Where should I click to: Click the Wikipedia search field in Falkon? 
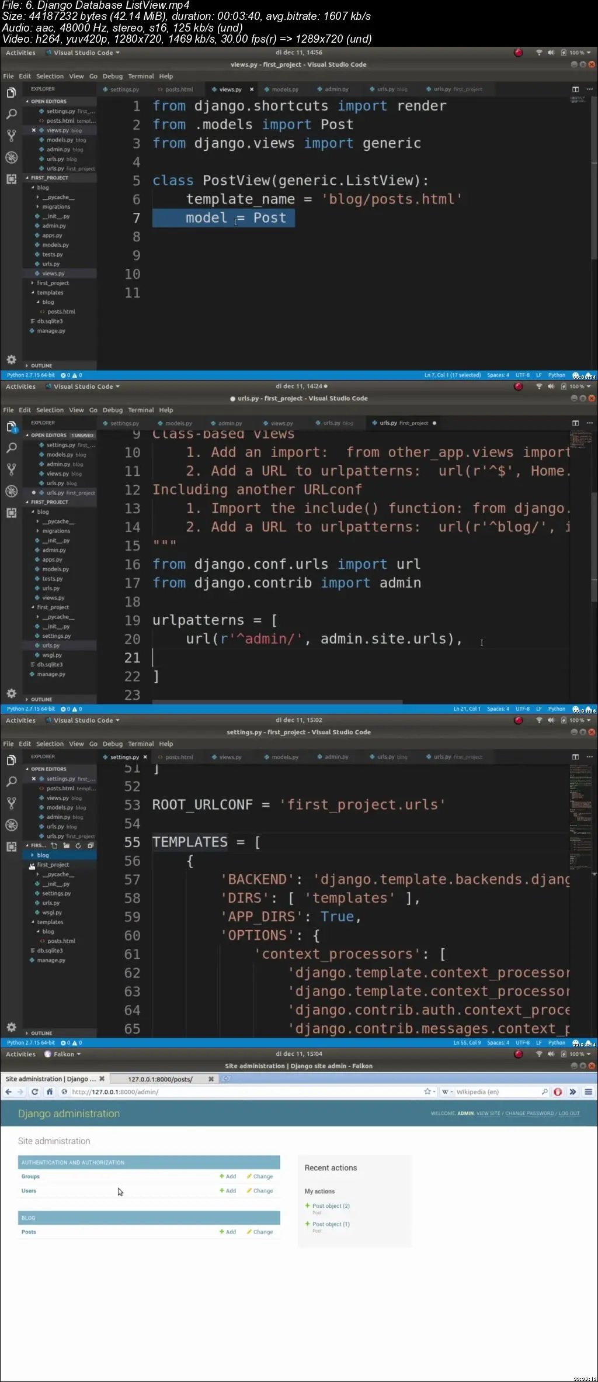point(498,1091)
